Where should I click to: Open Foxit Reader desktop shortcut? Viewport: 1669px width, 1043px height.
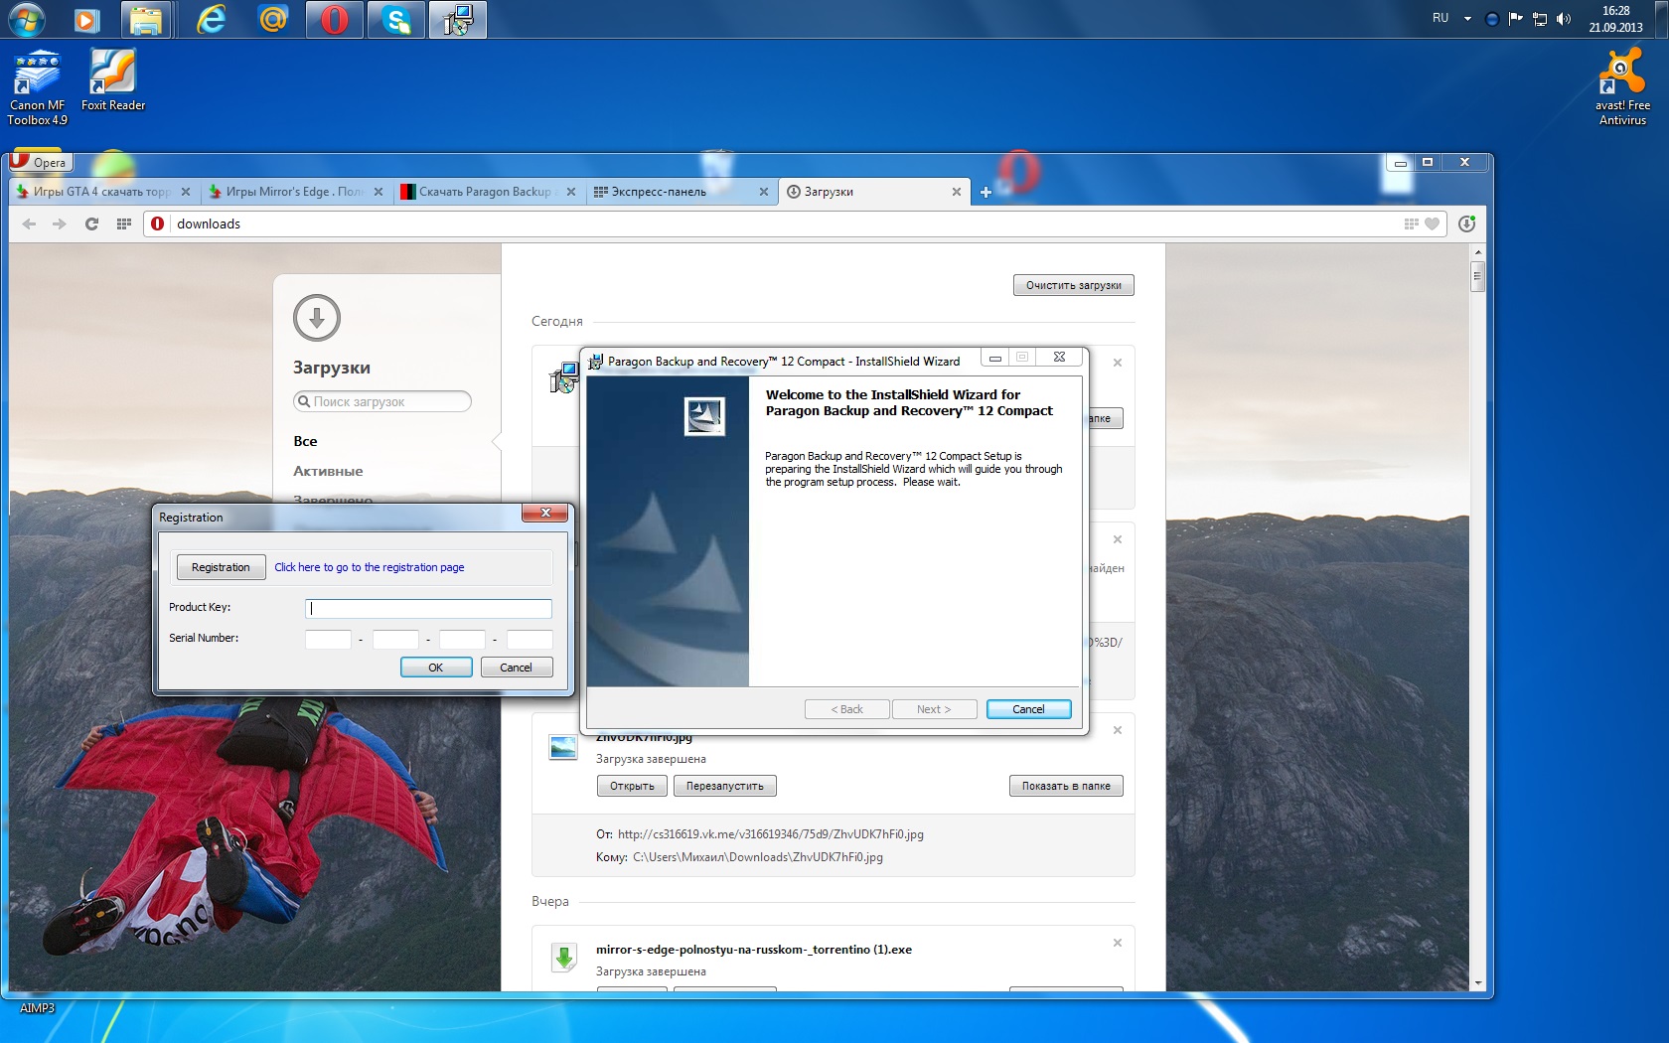[x=112, y=81]
